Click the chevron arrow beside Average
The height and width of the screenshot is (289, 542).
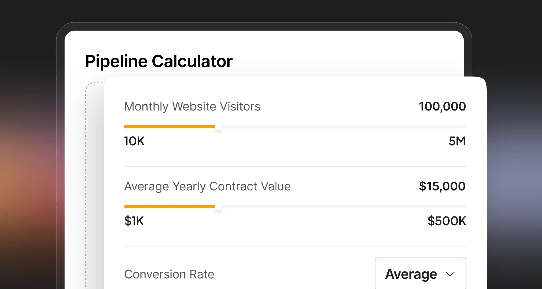click(x=450, y=274)
